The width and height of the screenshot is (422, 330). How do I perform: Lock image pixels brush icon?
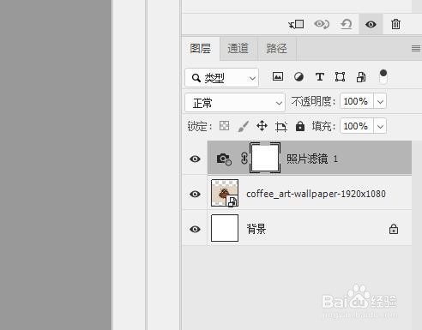(x=243, y=126)
